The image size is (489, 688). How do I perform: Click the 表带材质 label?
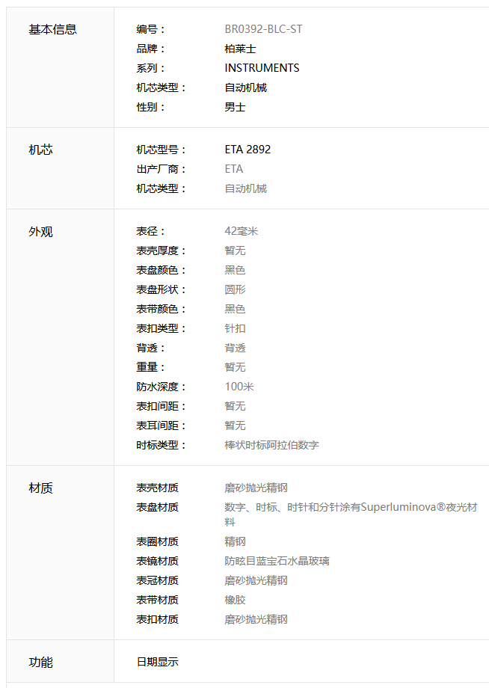click(158, 600)
